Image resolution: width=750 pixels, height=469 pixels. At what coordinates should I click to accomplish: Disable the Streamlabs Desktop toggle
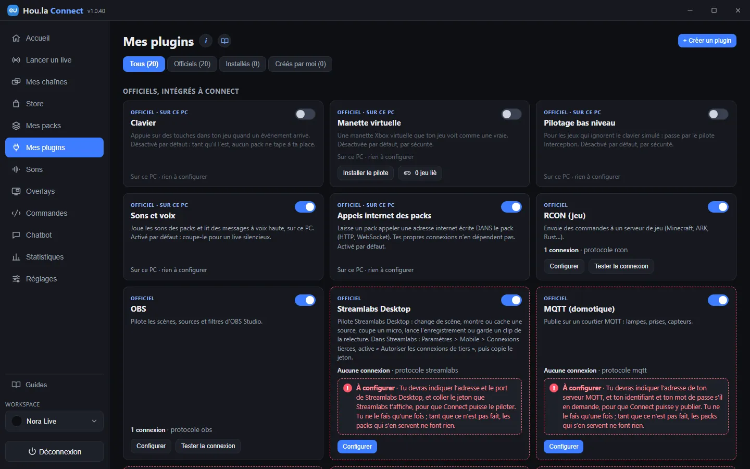(x=511, y=300)
